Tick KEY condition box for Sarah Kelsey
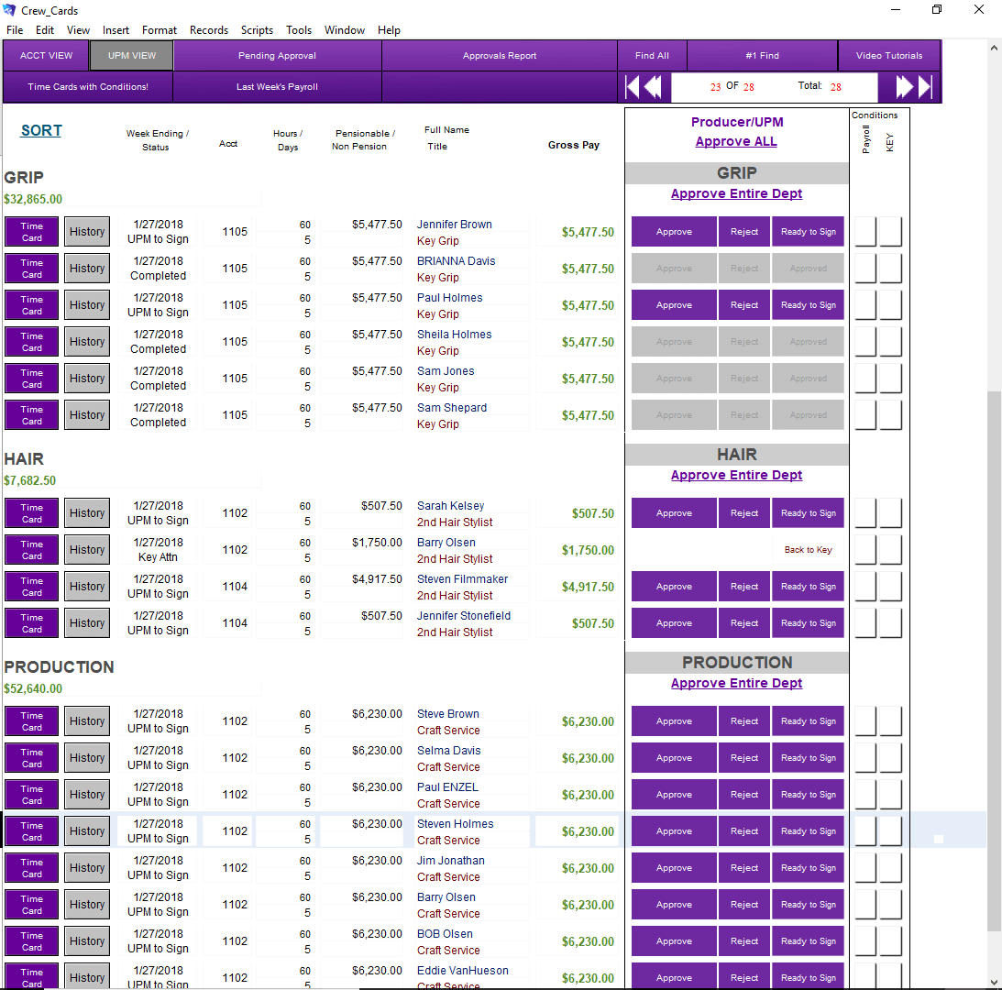The image size is (1002, 990). tap(890, 513)
